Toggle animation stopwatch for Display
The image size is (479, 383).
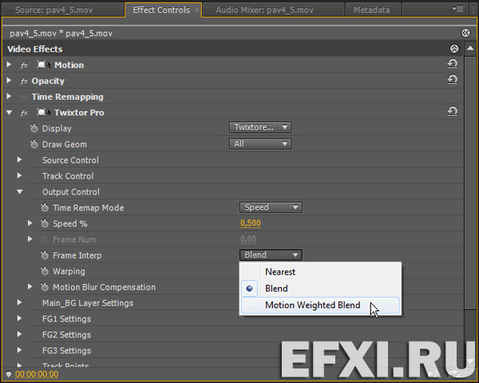(34, 128)
